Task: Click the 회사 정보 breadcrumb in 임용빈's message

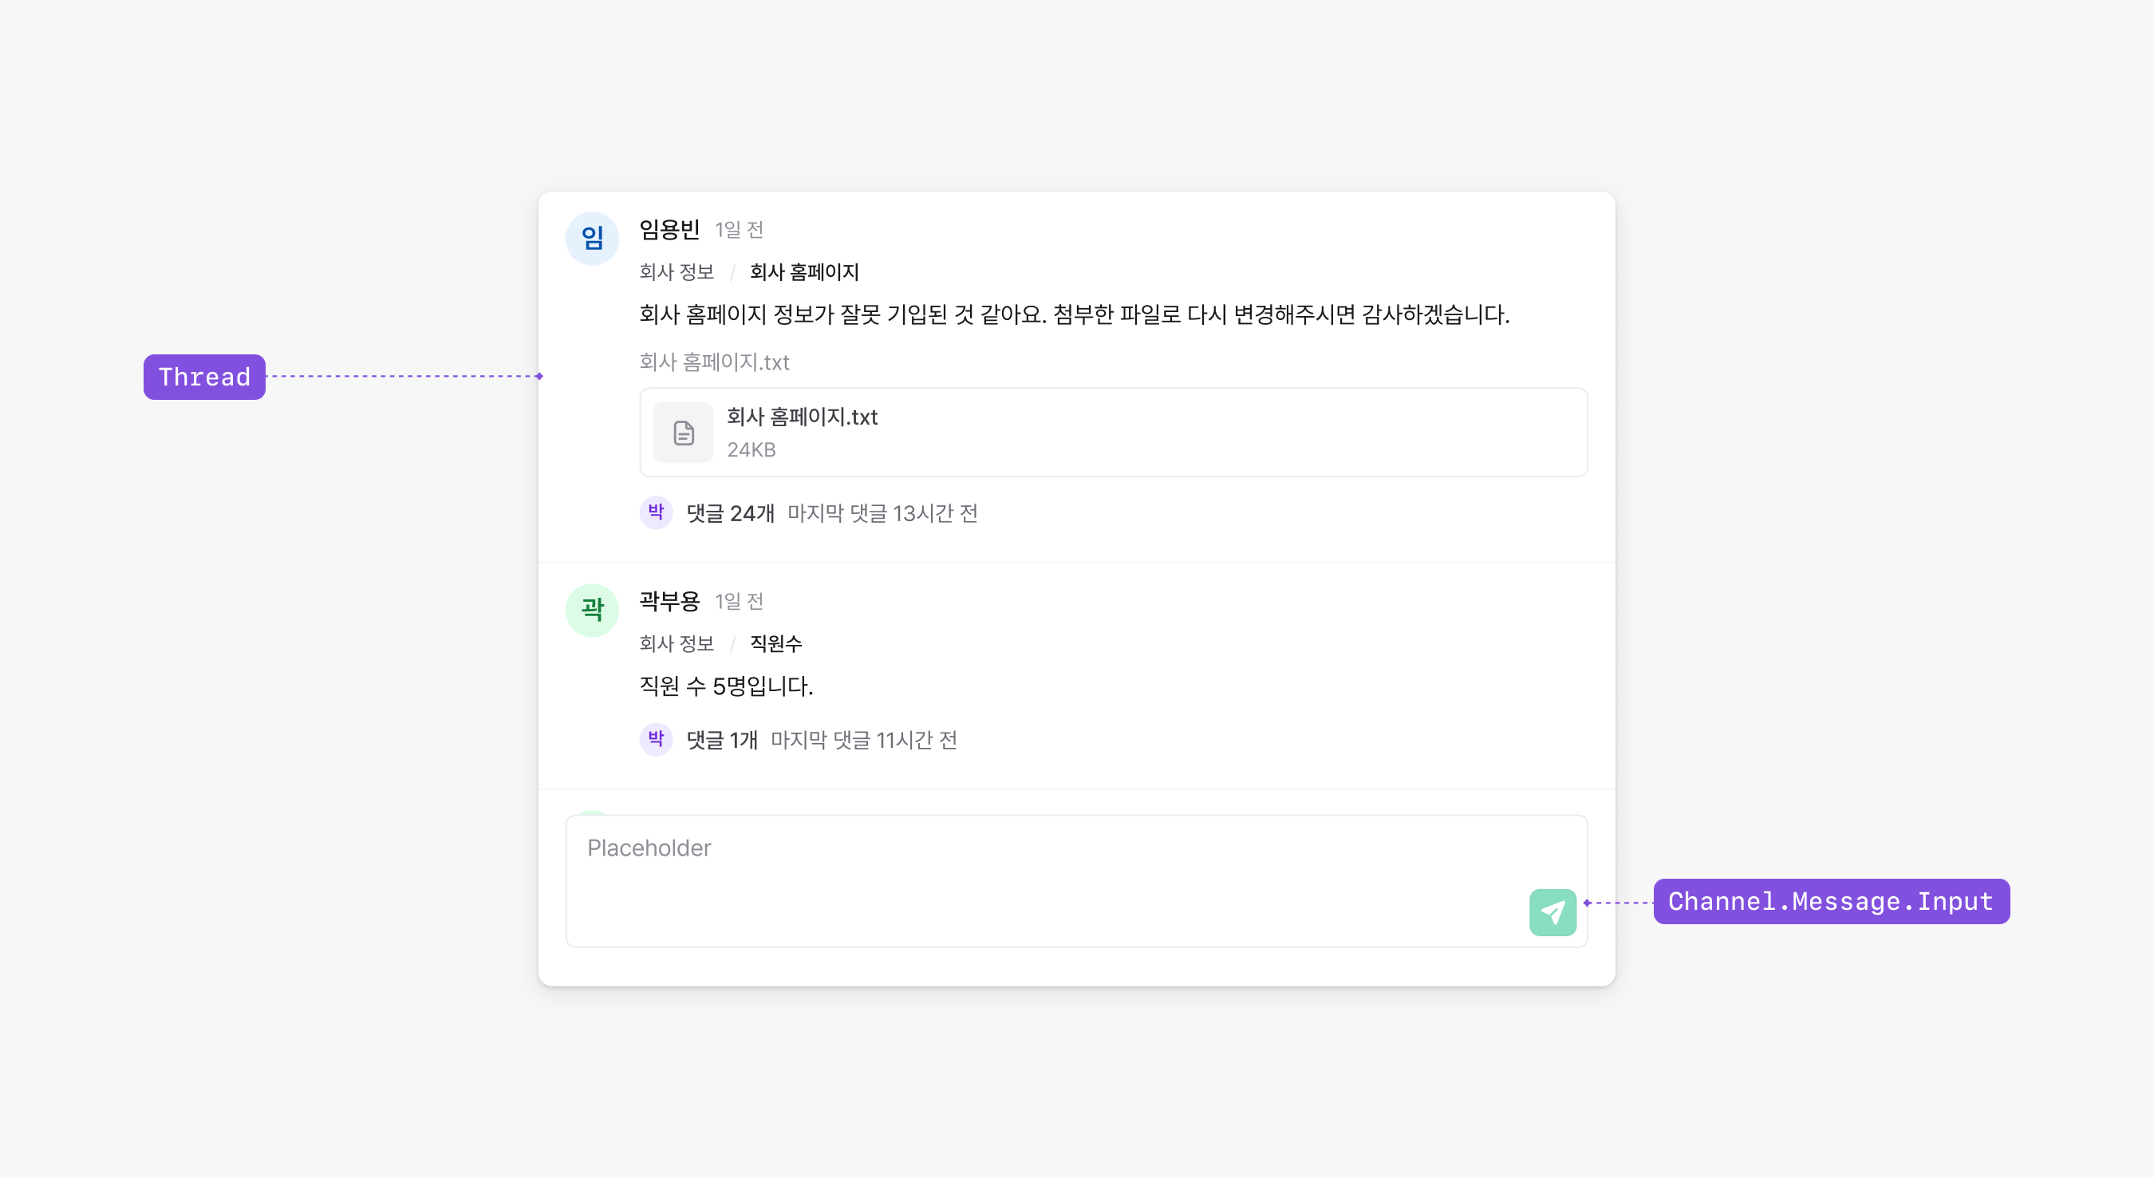Action: [x=676, y=272]
